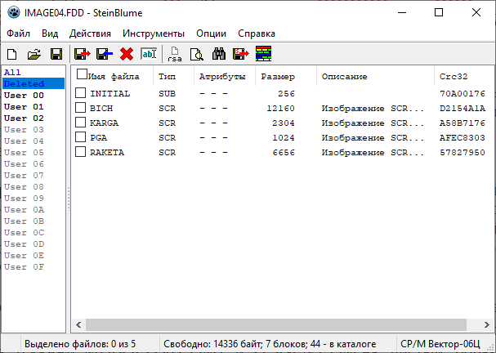The width and height of the screenshot is (496, 353).
Task: Click the 'rsa' document toolbar icon
Action: point(175,54)
